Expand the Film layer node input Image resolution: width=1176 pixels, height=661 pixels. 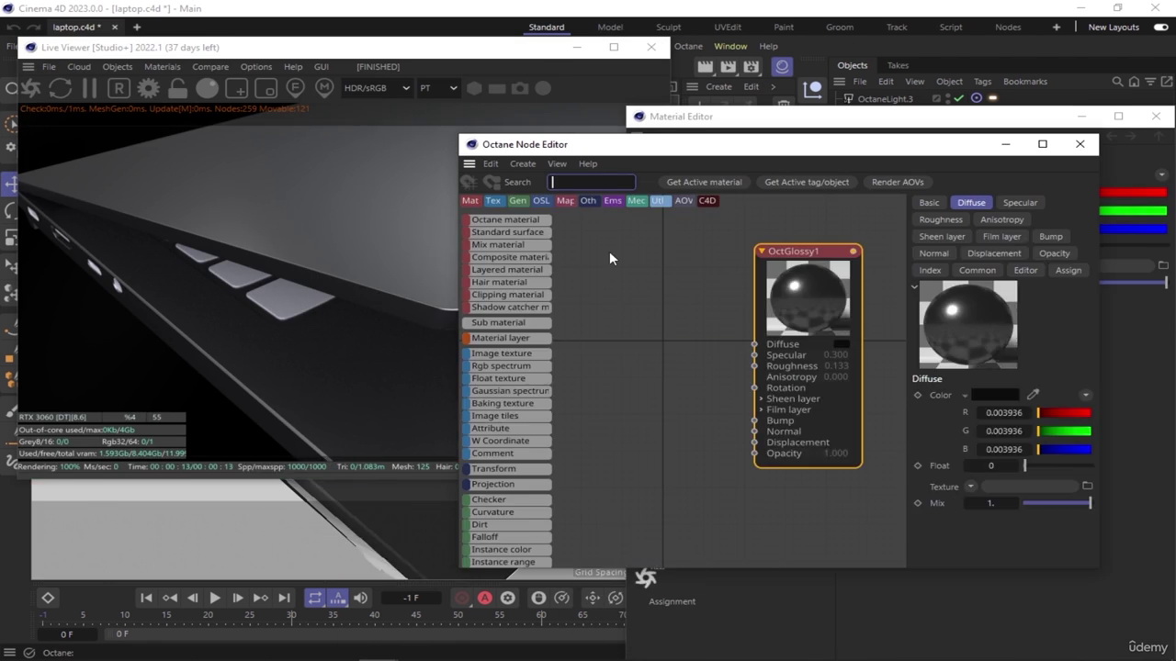761,409
